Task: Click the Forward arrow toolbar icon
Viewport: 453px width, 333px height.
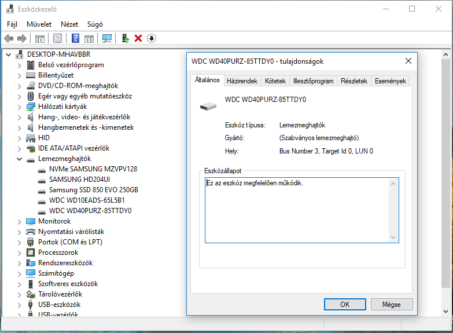Action: (22, 38)
